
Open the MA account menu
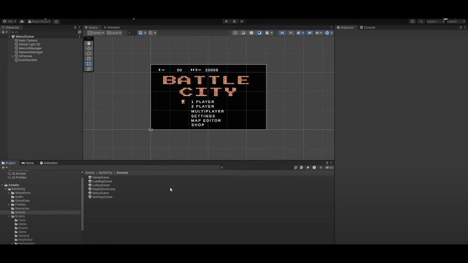coord(10,21)
